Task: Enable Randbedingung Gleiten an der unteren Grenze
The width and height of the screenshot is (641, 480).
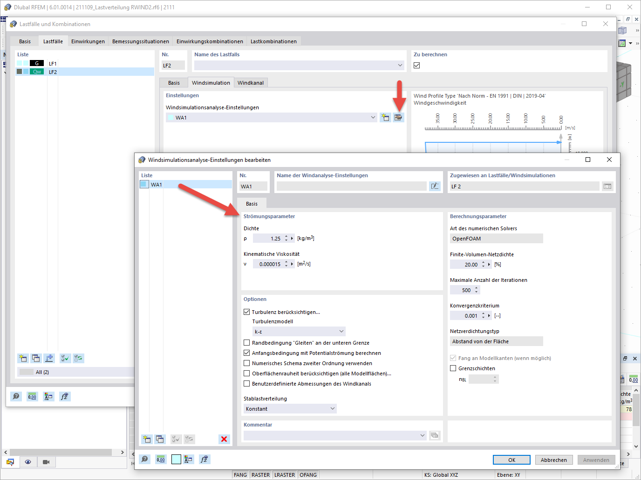Action: click(x=247, y=343)
